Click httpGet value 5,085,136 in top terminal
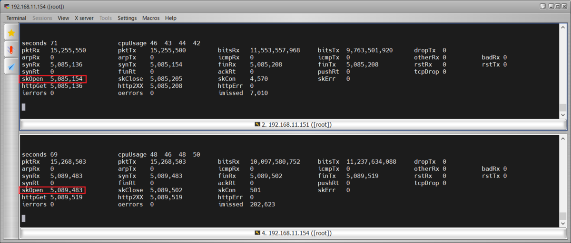Viewport: 571px width, 243px height. pos(66,86)
